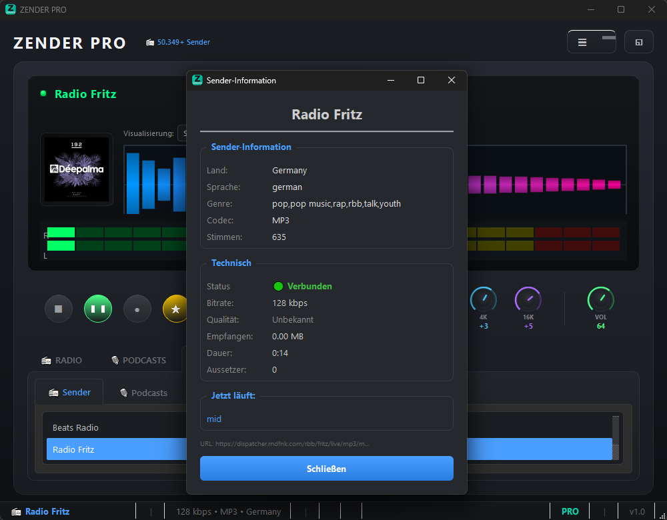The image size is (667, 520).
Task: Add Radio Fritz to favorites via star
Action: point(175,309)
